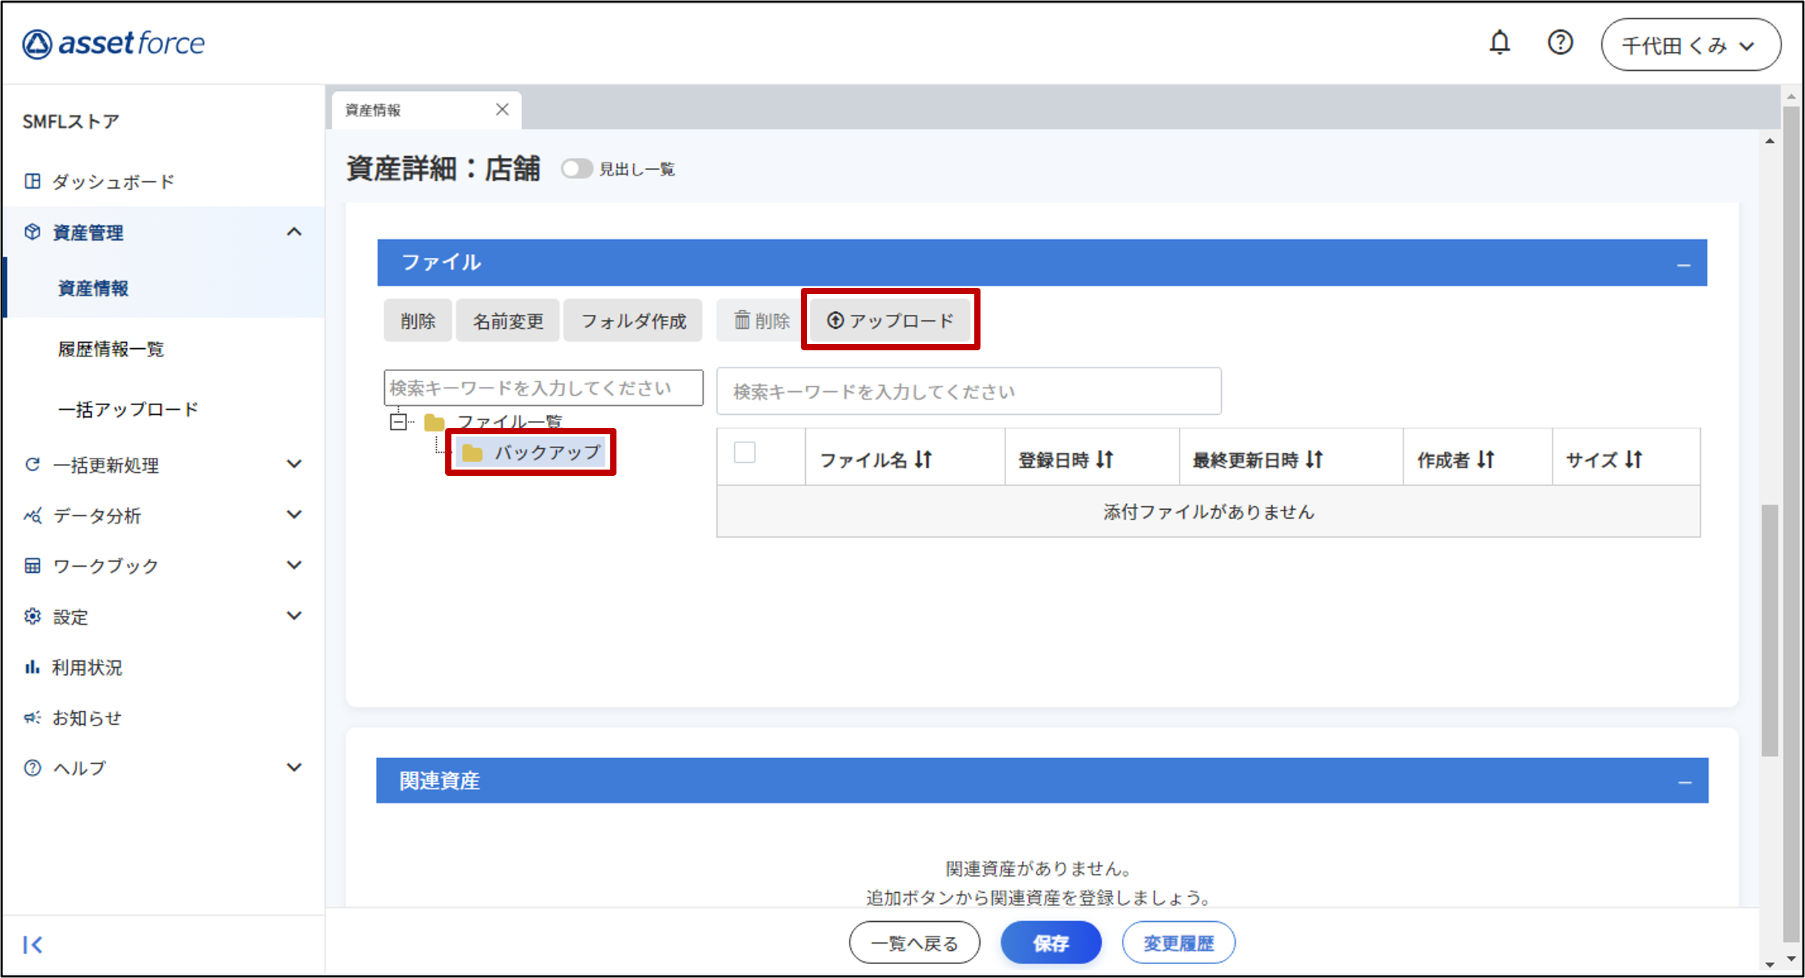Select the Bulk Upload (一括アップロード) menu item

coord(128,409)
